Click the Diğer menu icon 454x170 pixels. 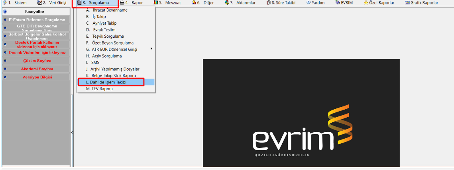pyautogui.click(x=194, y=3)
